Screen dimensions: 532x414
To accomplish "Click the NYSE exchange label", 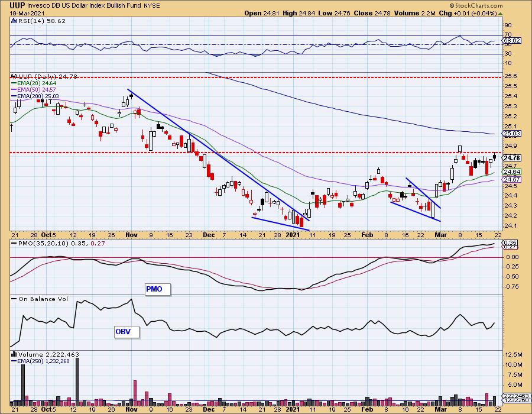I will [151, 6].
